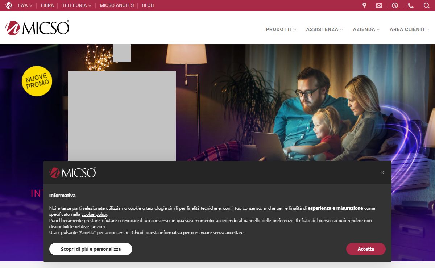Close the cookie banner with the X

click(x=382, y=173)
